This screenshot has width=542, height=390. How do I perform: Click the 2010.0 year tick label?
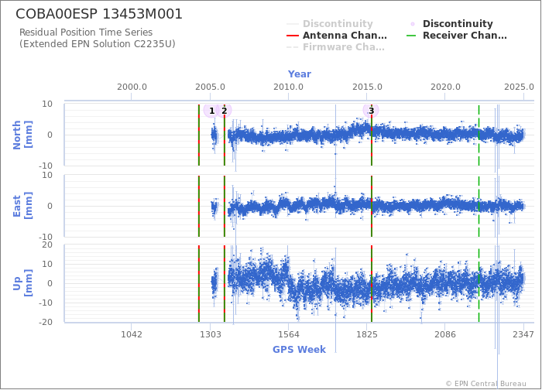288,87
